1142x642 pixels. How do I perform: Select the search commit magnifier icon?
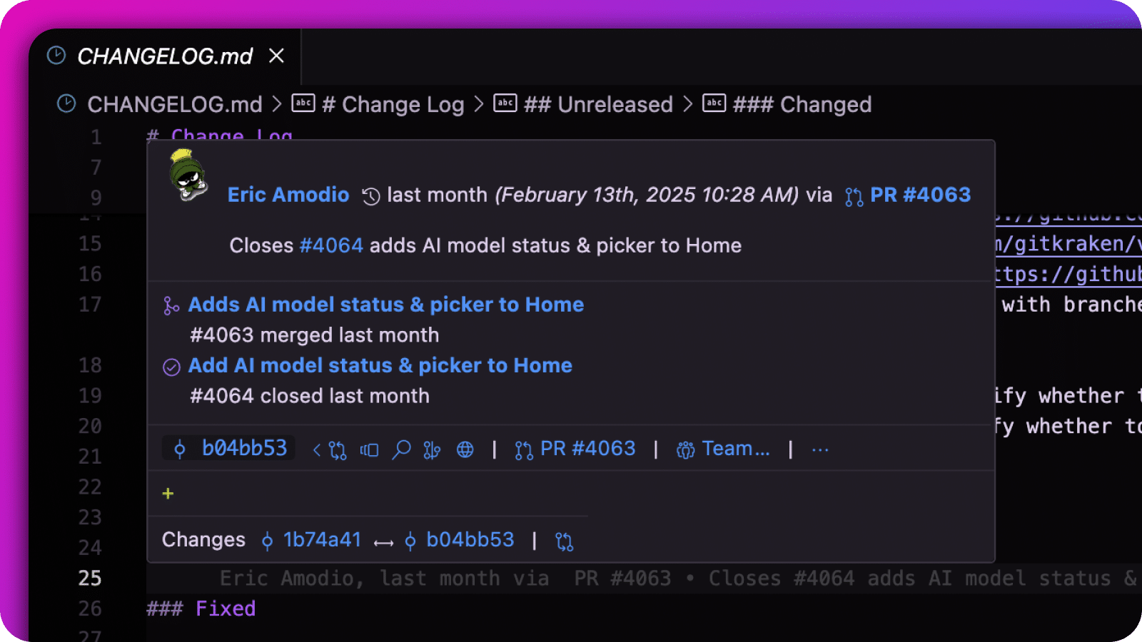401,449
